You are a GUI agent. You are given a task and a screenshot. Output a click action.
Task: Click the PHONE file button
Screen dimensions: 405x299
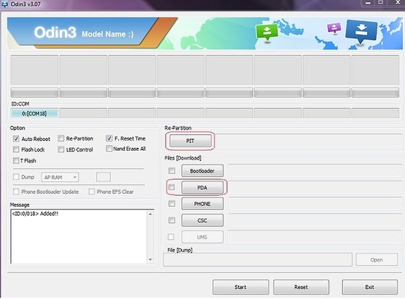202,204
